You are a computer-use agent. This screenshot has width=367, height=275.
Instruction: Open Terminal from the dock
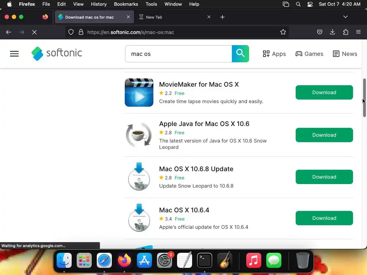pos(205,260)
